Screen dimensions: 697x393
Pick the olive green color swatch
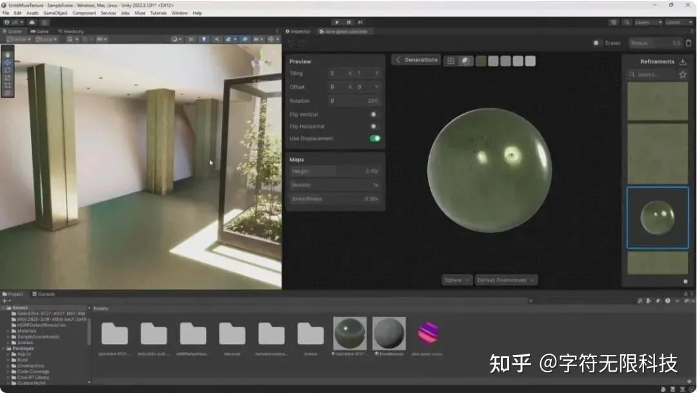(480, 60)
